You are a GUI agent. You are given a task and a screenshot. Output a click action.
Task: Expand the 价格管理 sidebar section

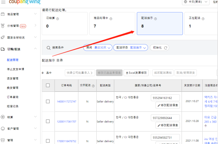(35, 25)
